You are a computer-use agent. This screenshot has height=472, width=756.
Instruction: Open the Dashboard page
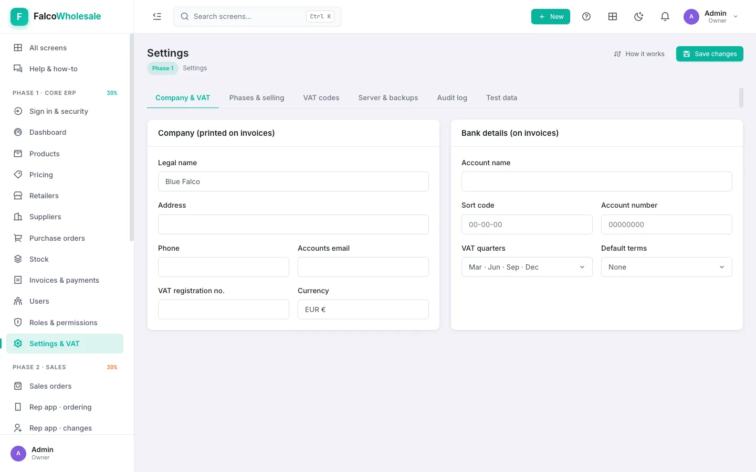point(65,132)
